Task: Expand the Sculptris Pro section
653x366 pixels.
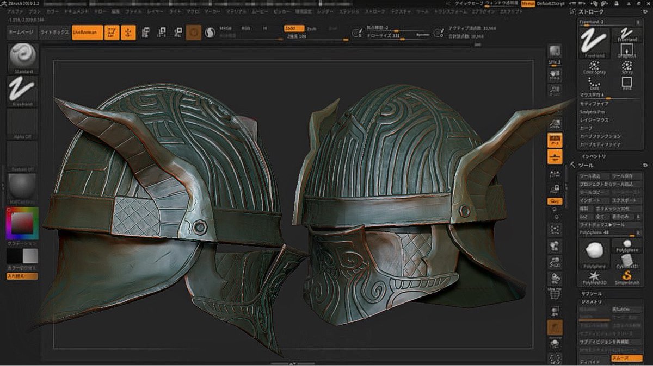Action: [593, 111]
